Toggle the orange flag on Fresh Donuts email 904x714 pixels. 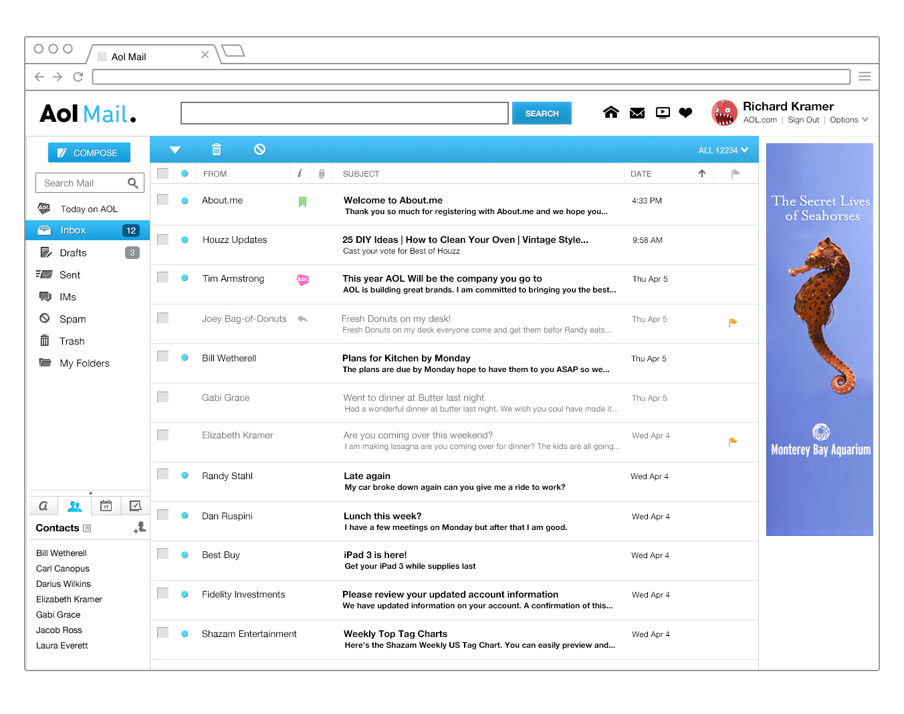pos(733,323)
